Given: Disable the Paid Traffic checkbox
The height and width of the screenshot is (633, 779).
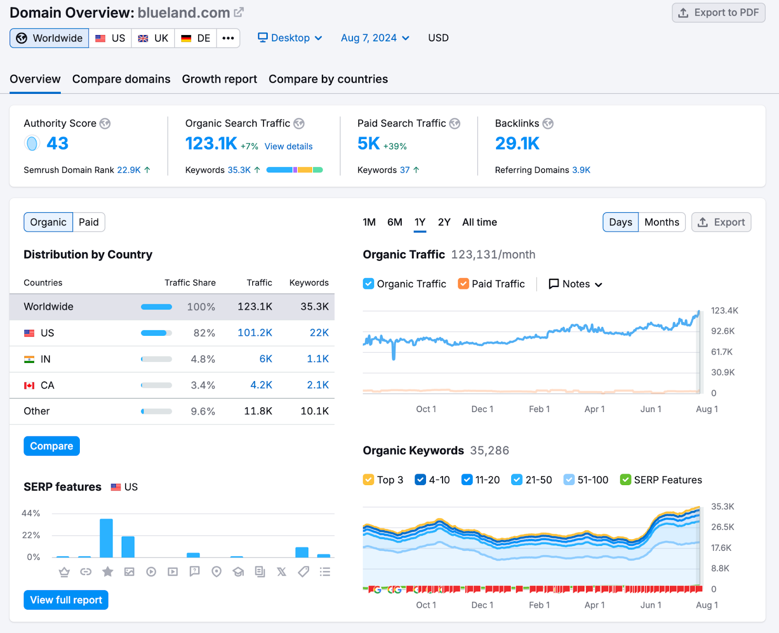Looking at the screenshot, I should (463, 284).
